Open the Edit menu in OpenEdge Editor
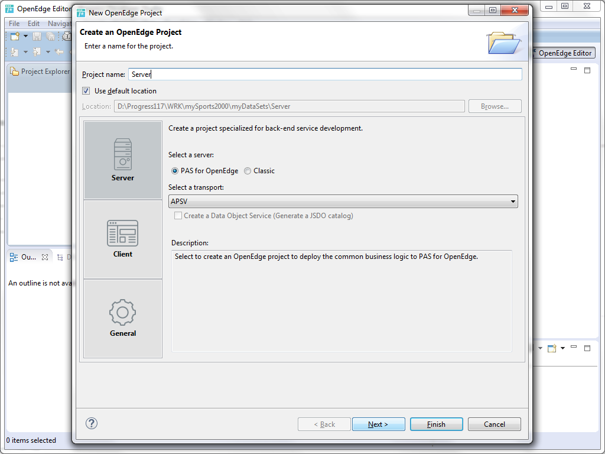Screen dimensions: 605x454 pos(34,24)
